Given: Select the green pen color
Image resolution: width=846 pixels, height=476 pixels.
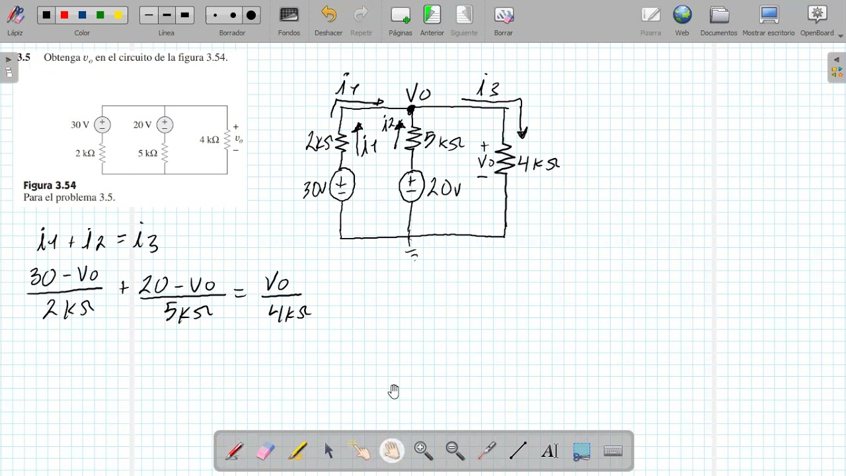Looking at the screenshot, I should (x=100, y=15).
